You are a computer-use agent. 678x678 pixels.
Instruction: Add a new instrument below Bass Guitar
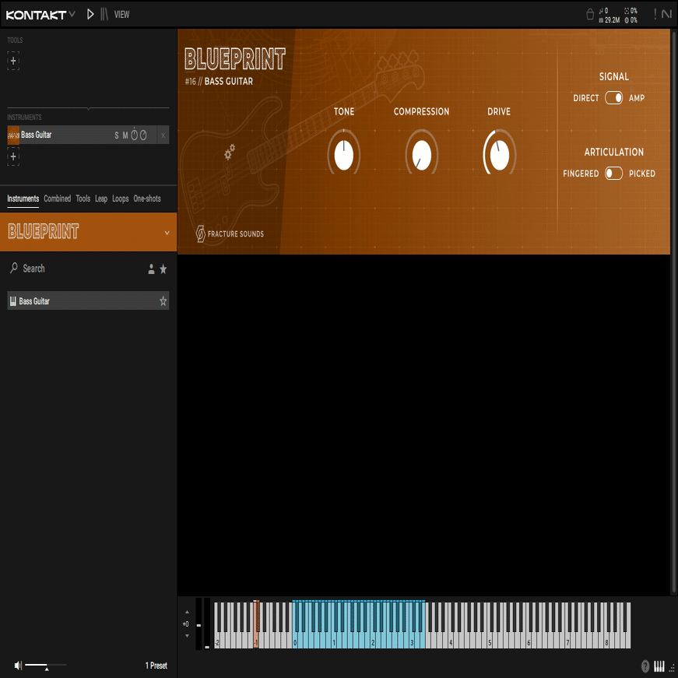pyautogui.click(x=13, y=156)
